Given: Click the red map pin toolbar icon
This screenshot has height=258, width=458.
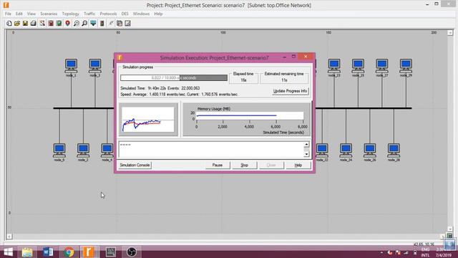Looking at the screenshot, I should (67, 24).
